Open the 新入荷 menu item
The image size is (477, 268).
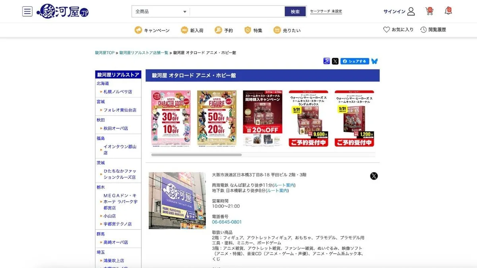click(x=197, y=31)
